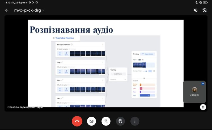Click Upload button in Background Noise class
The width and height of the screenshot is (212, 130).
pyautogui.click(x=66, y=53)
